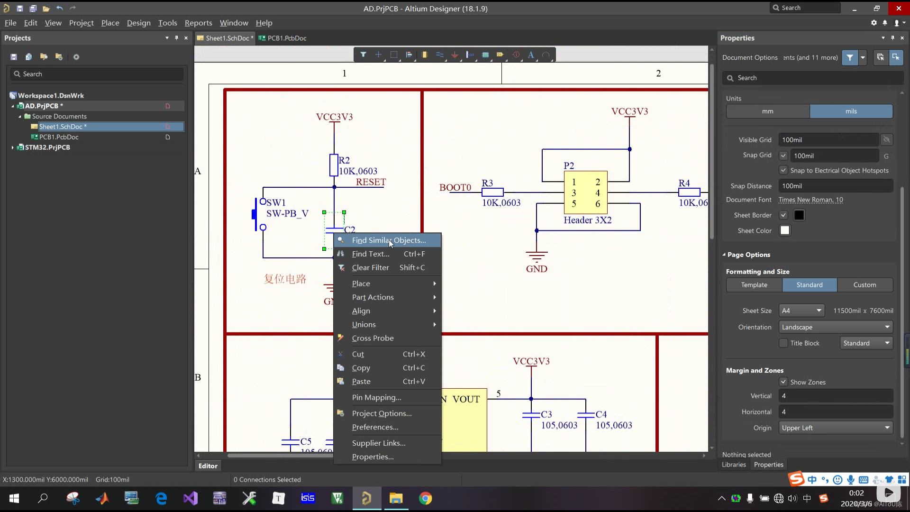This screenshot has width=910, height=512.
Task: Select the mm units button
Action: (767, 111)
